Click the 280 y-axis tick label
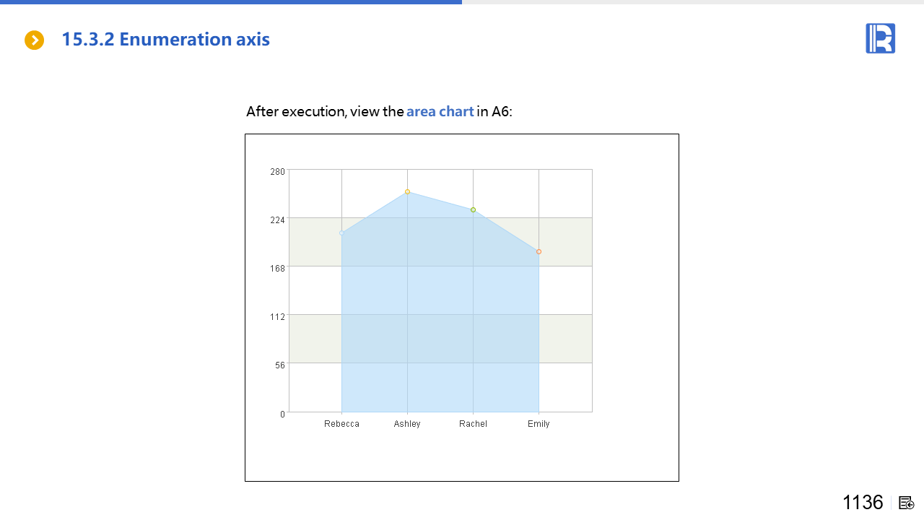This screenshot has width=924, height=520. [278, 172]
